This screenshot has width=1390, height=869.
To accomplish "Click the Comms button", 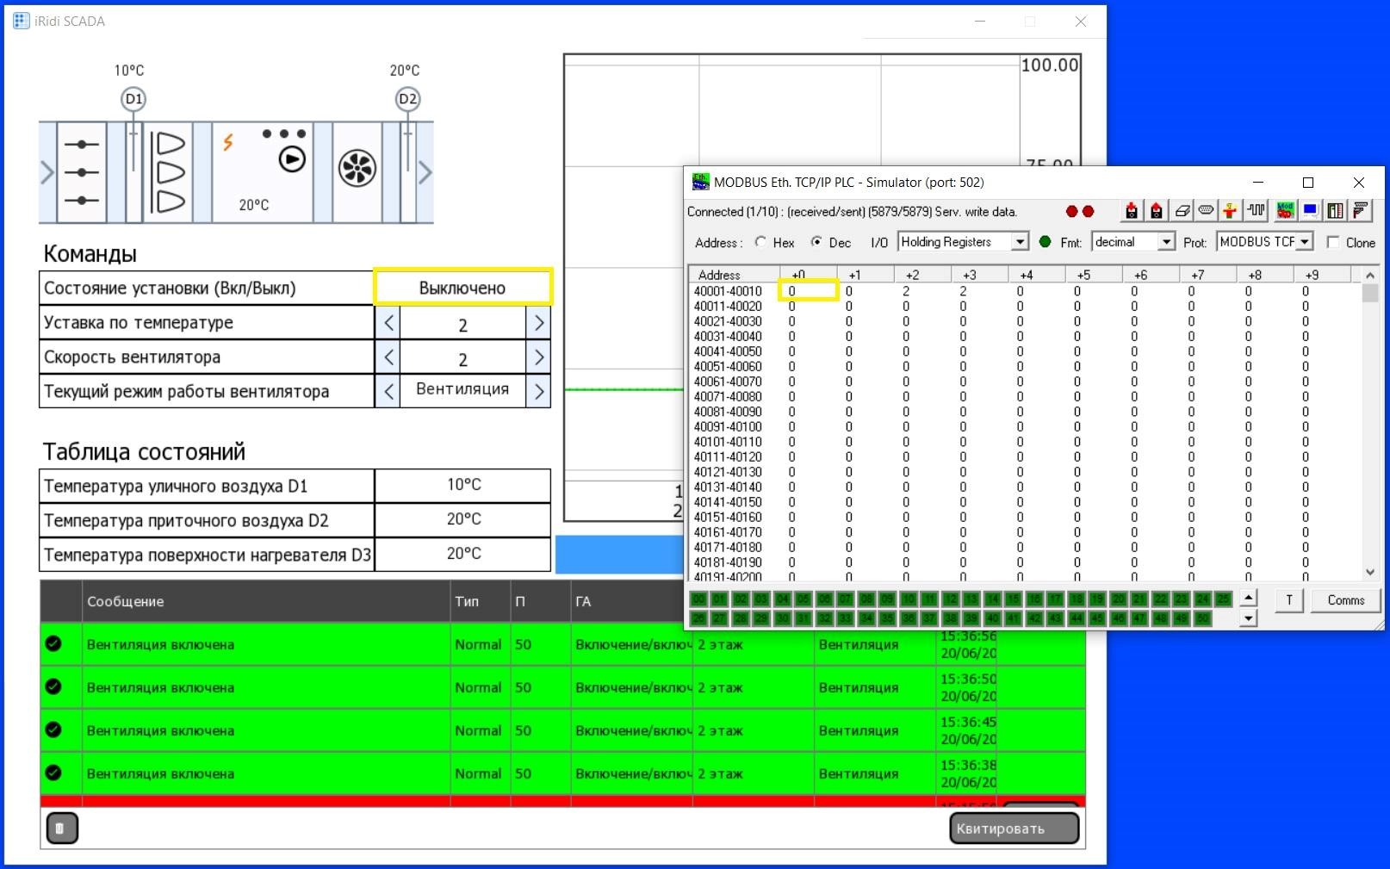I will [1345, 600].
